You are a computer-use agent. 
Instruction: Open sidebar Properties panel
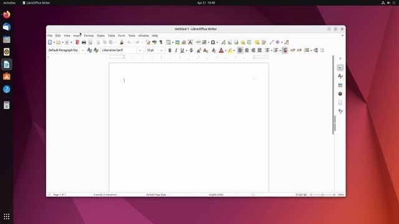coord(340,68)
